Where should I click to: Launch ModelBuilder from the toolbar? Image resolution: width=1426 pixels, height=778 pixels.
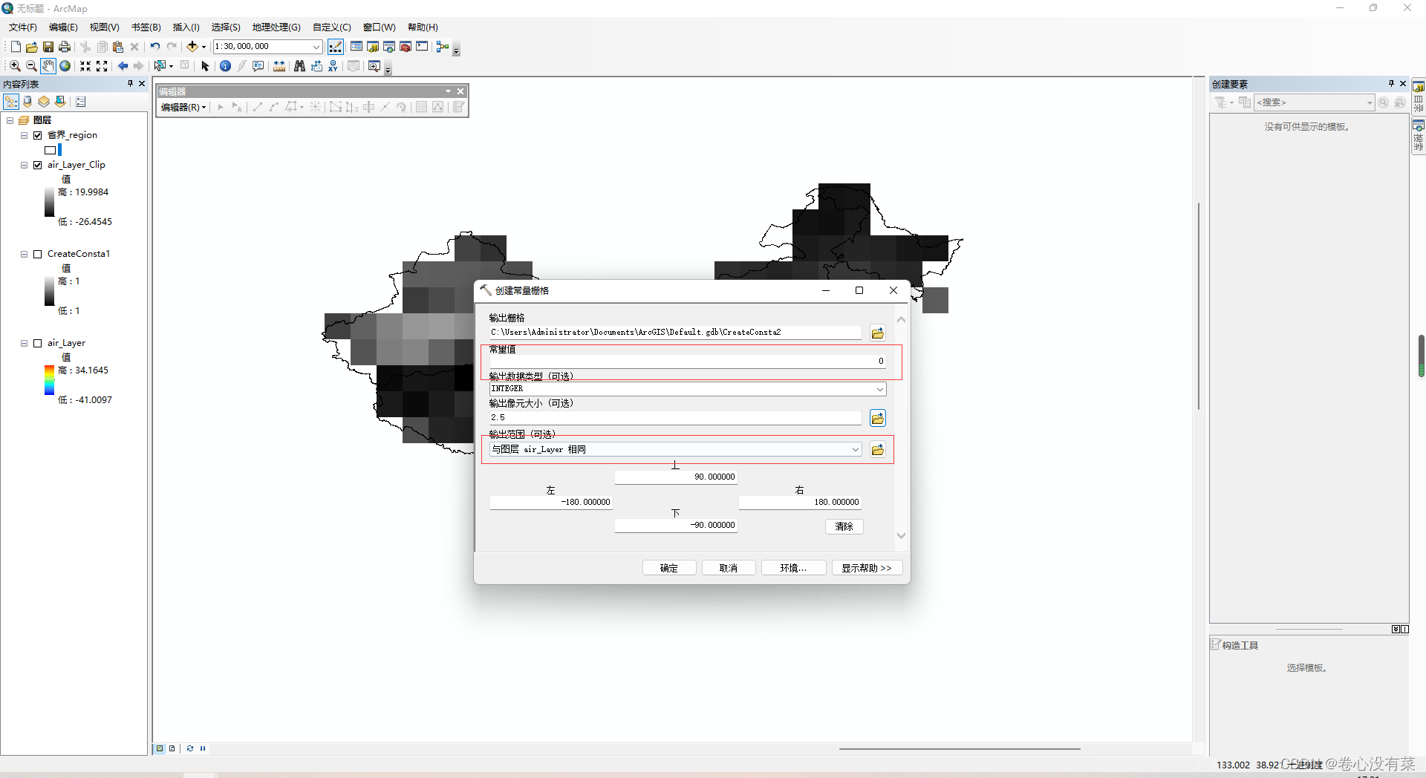click(443, 47)
